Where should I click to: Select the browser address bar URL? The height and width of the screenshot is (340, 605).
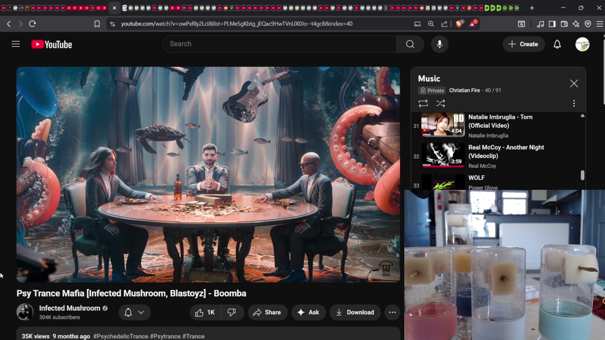pyautogui.click(x=237, y=24)
